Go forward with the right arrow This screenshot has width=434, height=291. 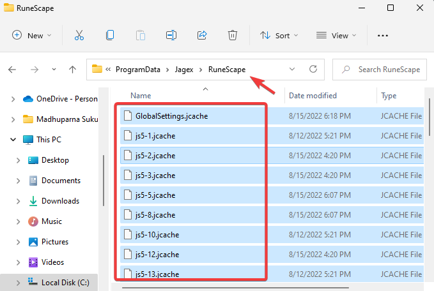35,70
